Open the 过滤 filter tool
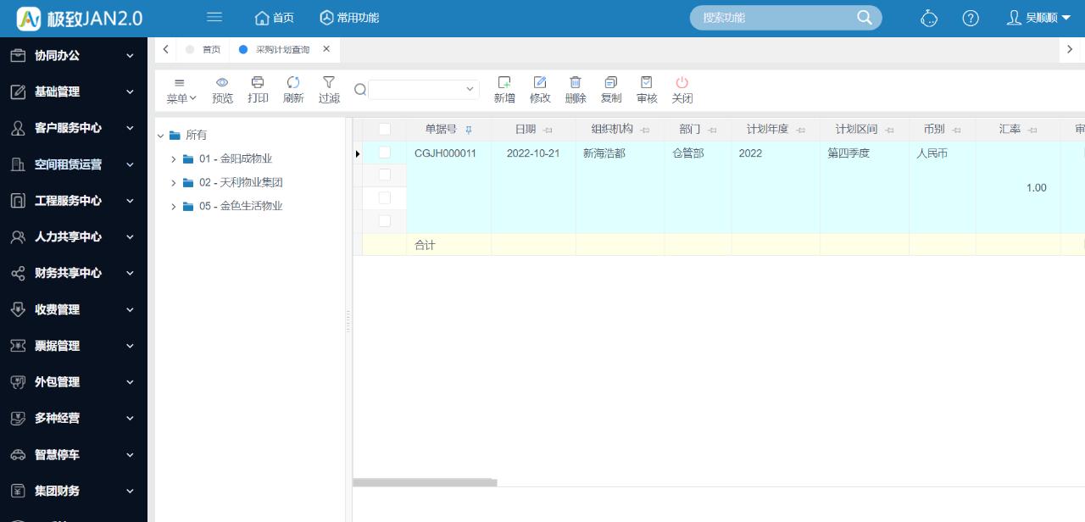 (329, 89)
